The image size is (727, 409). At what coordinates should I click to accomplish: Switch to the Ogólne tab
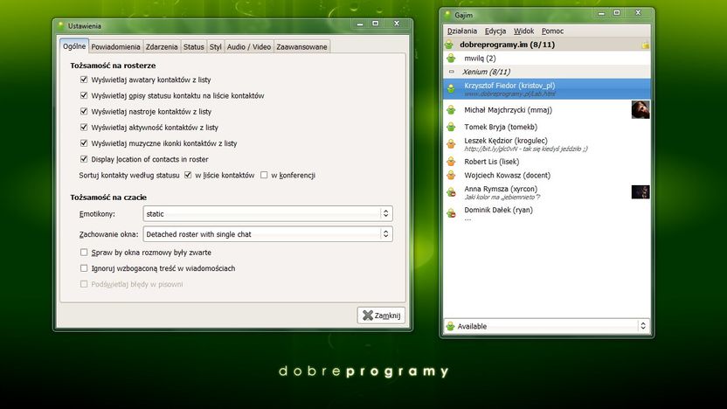coord(74,46)
